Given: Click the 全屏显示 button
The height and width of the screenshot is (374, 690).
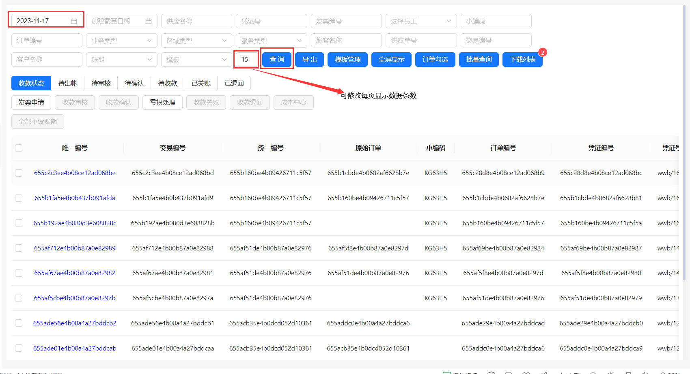Looking at the screenshot, I should (x=391, y=60).
